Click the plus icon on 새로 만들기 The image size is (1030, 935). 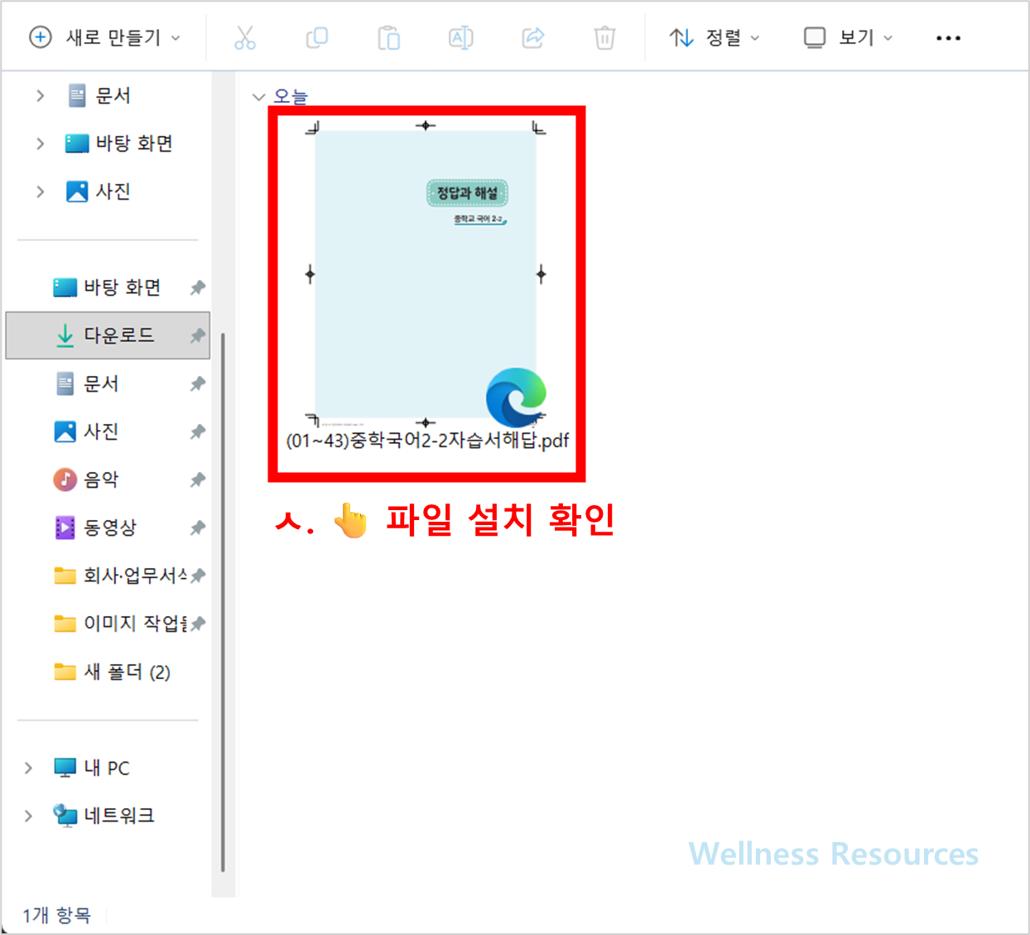[40, 37]
